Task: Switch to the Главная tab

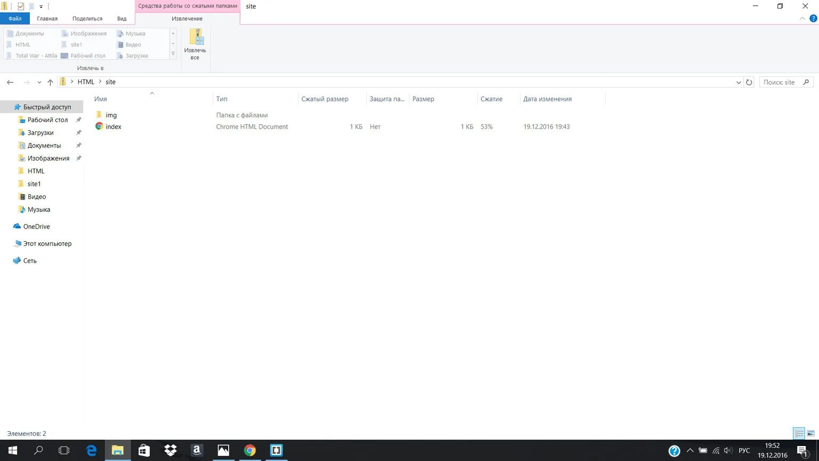Action: coord(47,19)
